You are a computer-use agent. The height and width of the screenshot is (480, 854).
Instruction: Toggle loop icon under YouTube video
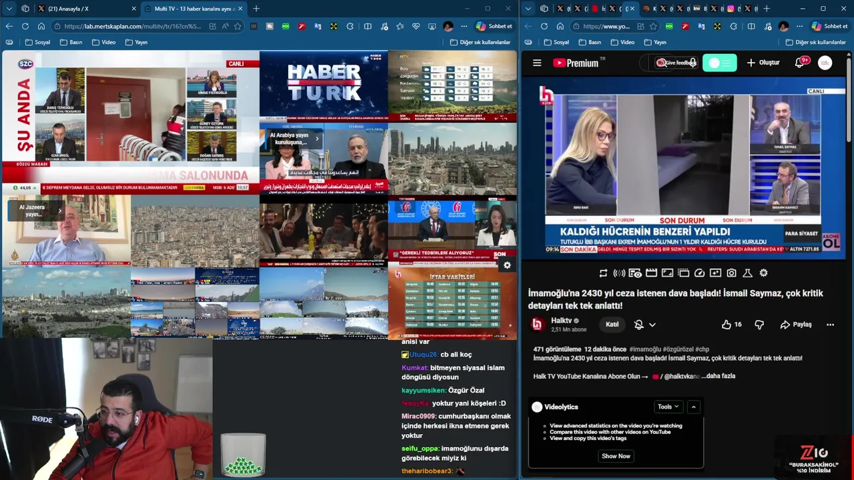point(603,273)
